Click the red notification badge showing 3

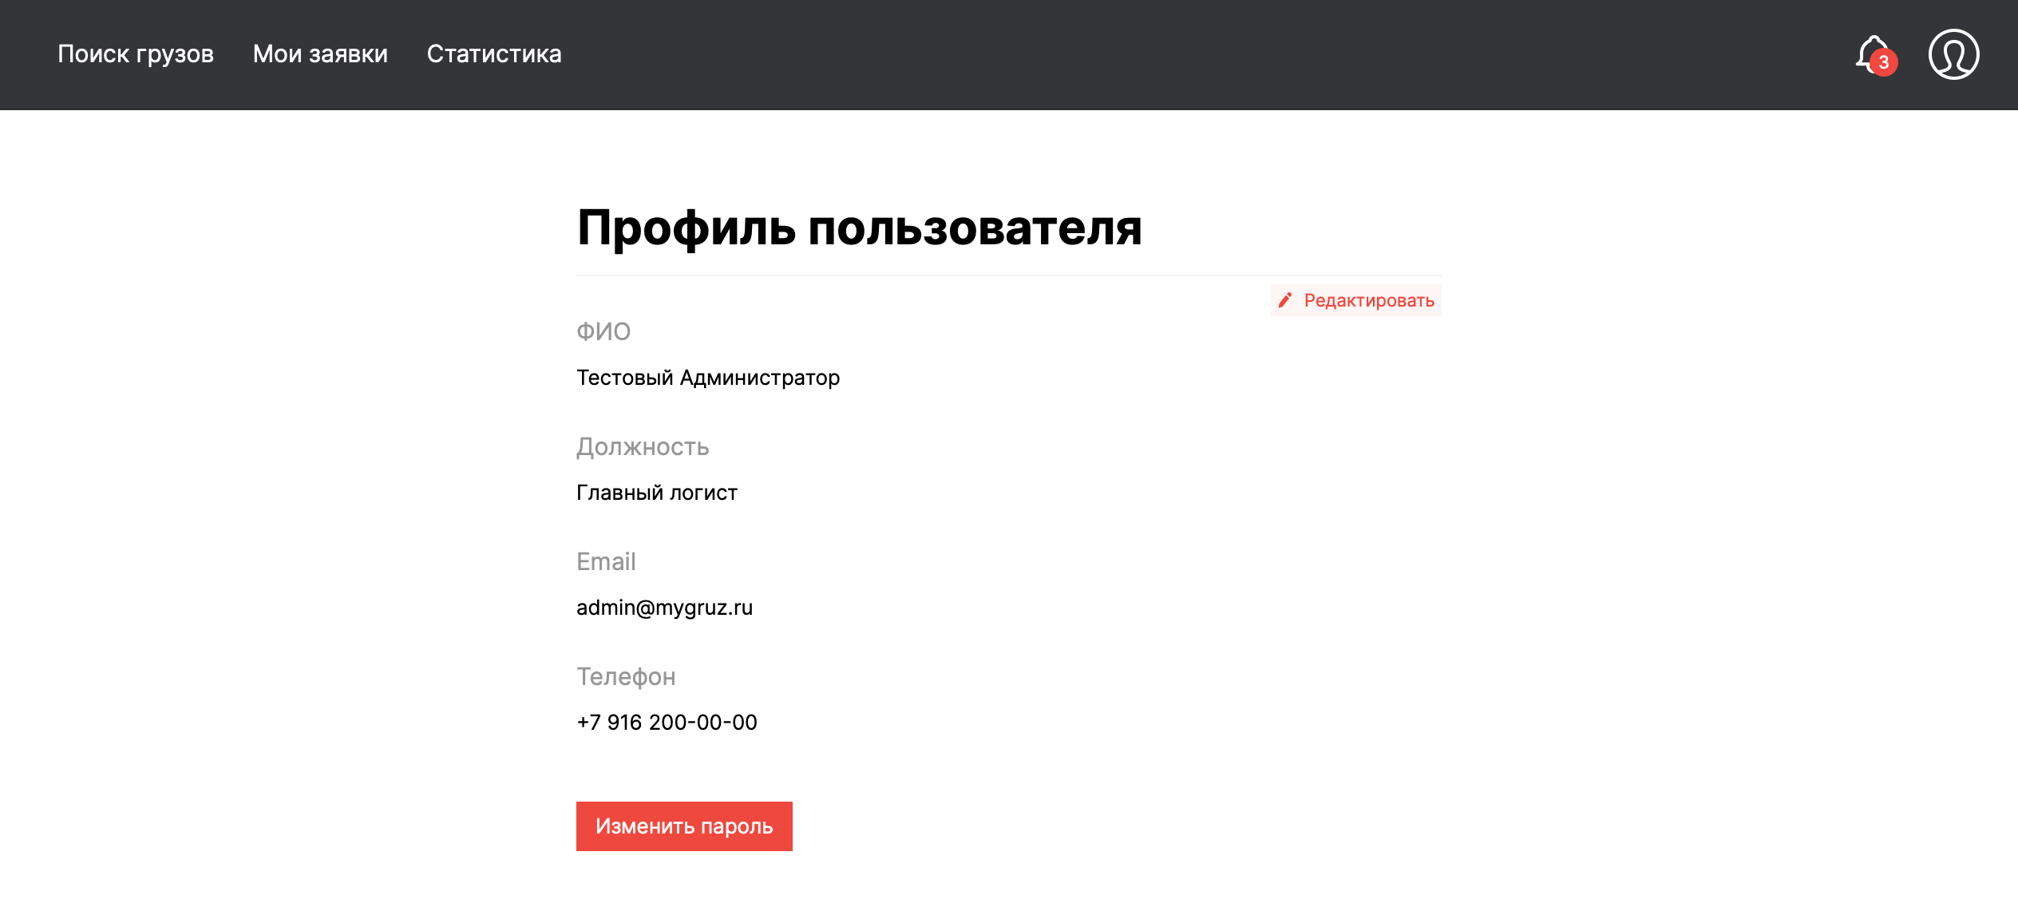tap(1884, 62)
